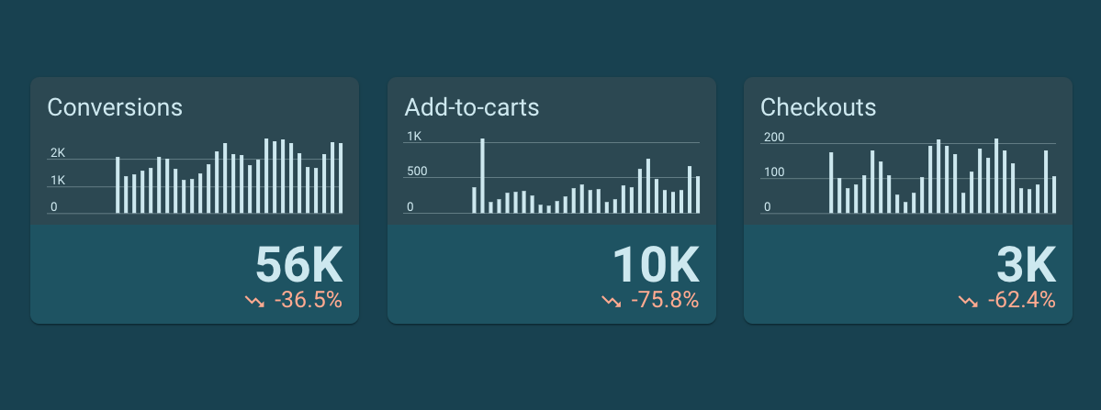Select the tallest spike bar in Add-to-carts chart

click(x=482, y=176)
